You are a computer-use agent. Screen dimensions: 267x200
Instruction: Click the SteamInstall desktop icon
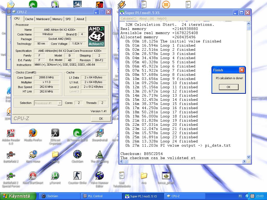point(100,133)
